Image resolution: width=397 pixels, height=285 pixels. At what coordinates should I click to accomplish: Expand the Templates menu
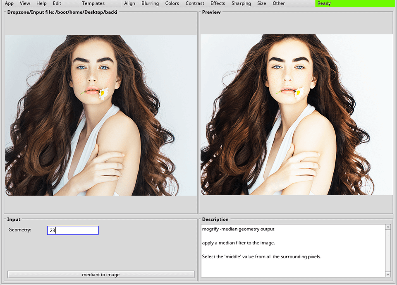(x=93, y=3)
